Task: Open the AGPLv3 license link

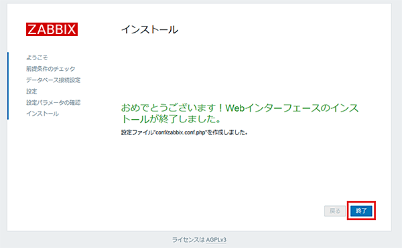Action: [x=216, y=240]
